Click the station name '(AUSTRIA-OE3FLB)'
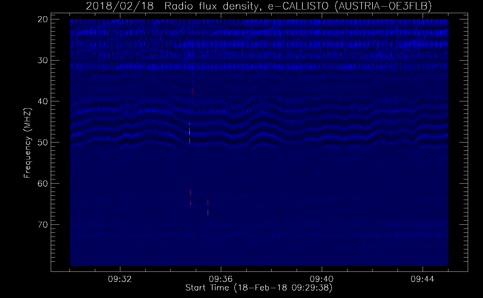 pyautogui.click(x=383, y=6)
